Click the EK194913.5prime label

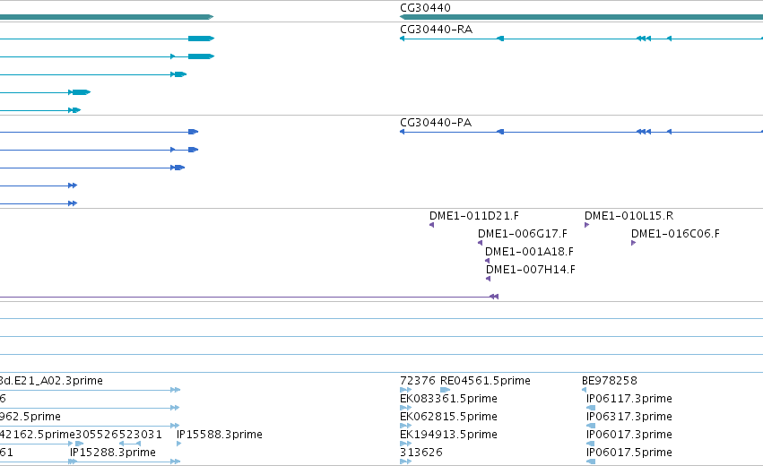tap(448, 435)
